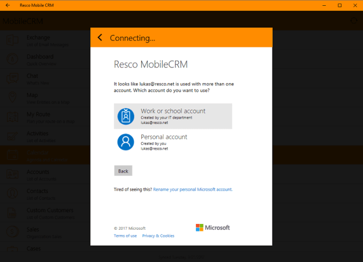
Task: Go back using the Connecting dialog chevron
Action: [100, 38]
